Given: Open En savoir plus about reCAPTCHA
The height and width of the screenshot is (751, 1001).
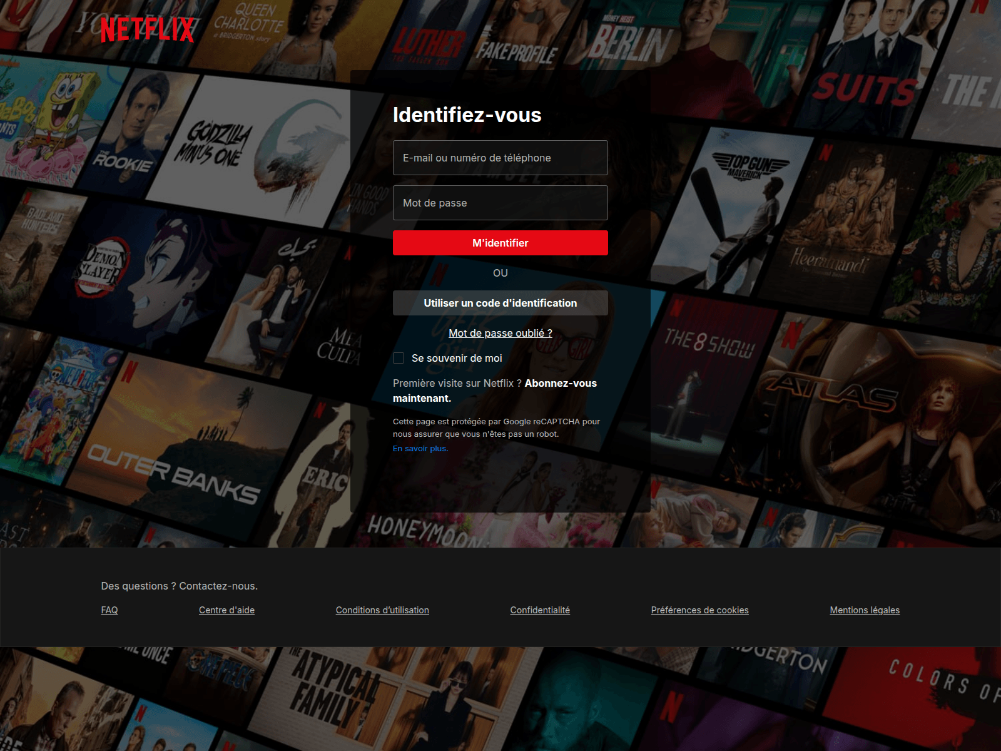Looking at the screenshot, I should click(420, 448).
